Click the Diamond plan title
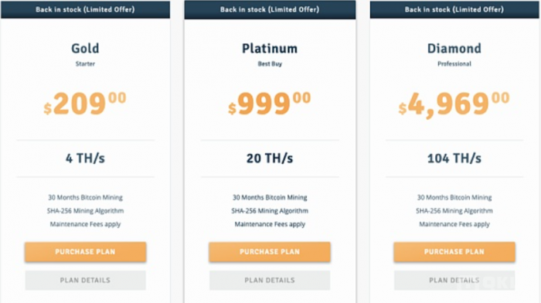 pos(454,49)
